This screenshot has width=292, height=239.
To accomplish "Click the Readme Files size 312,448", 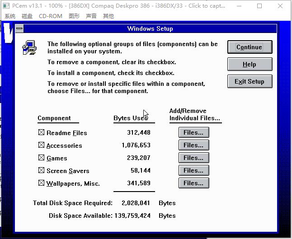I will [139, 132].
